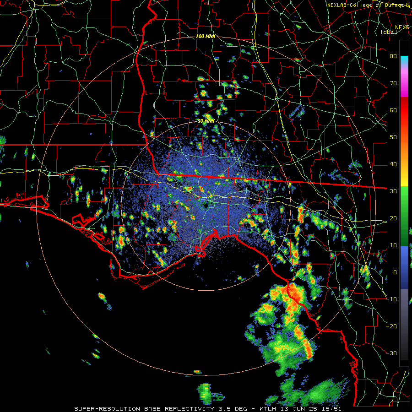
Task: Click the [dBZ] unit label
Action: 389,32
